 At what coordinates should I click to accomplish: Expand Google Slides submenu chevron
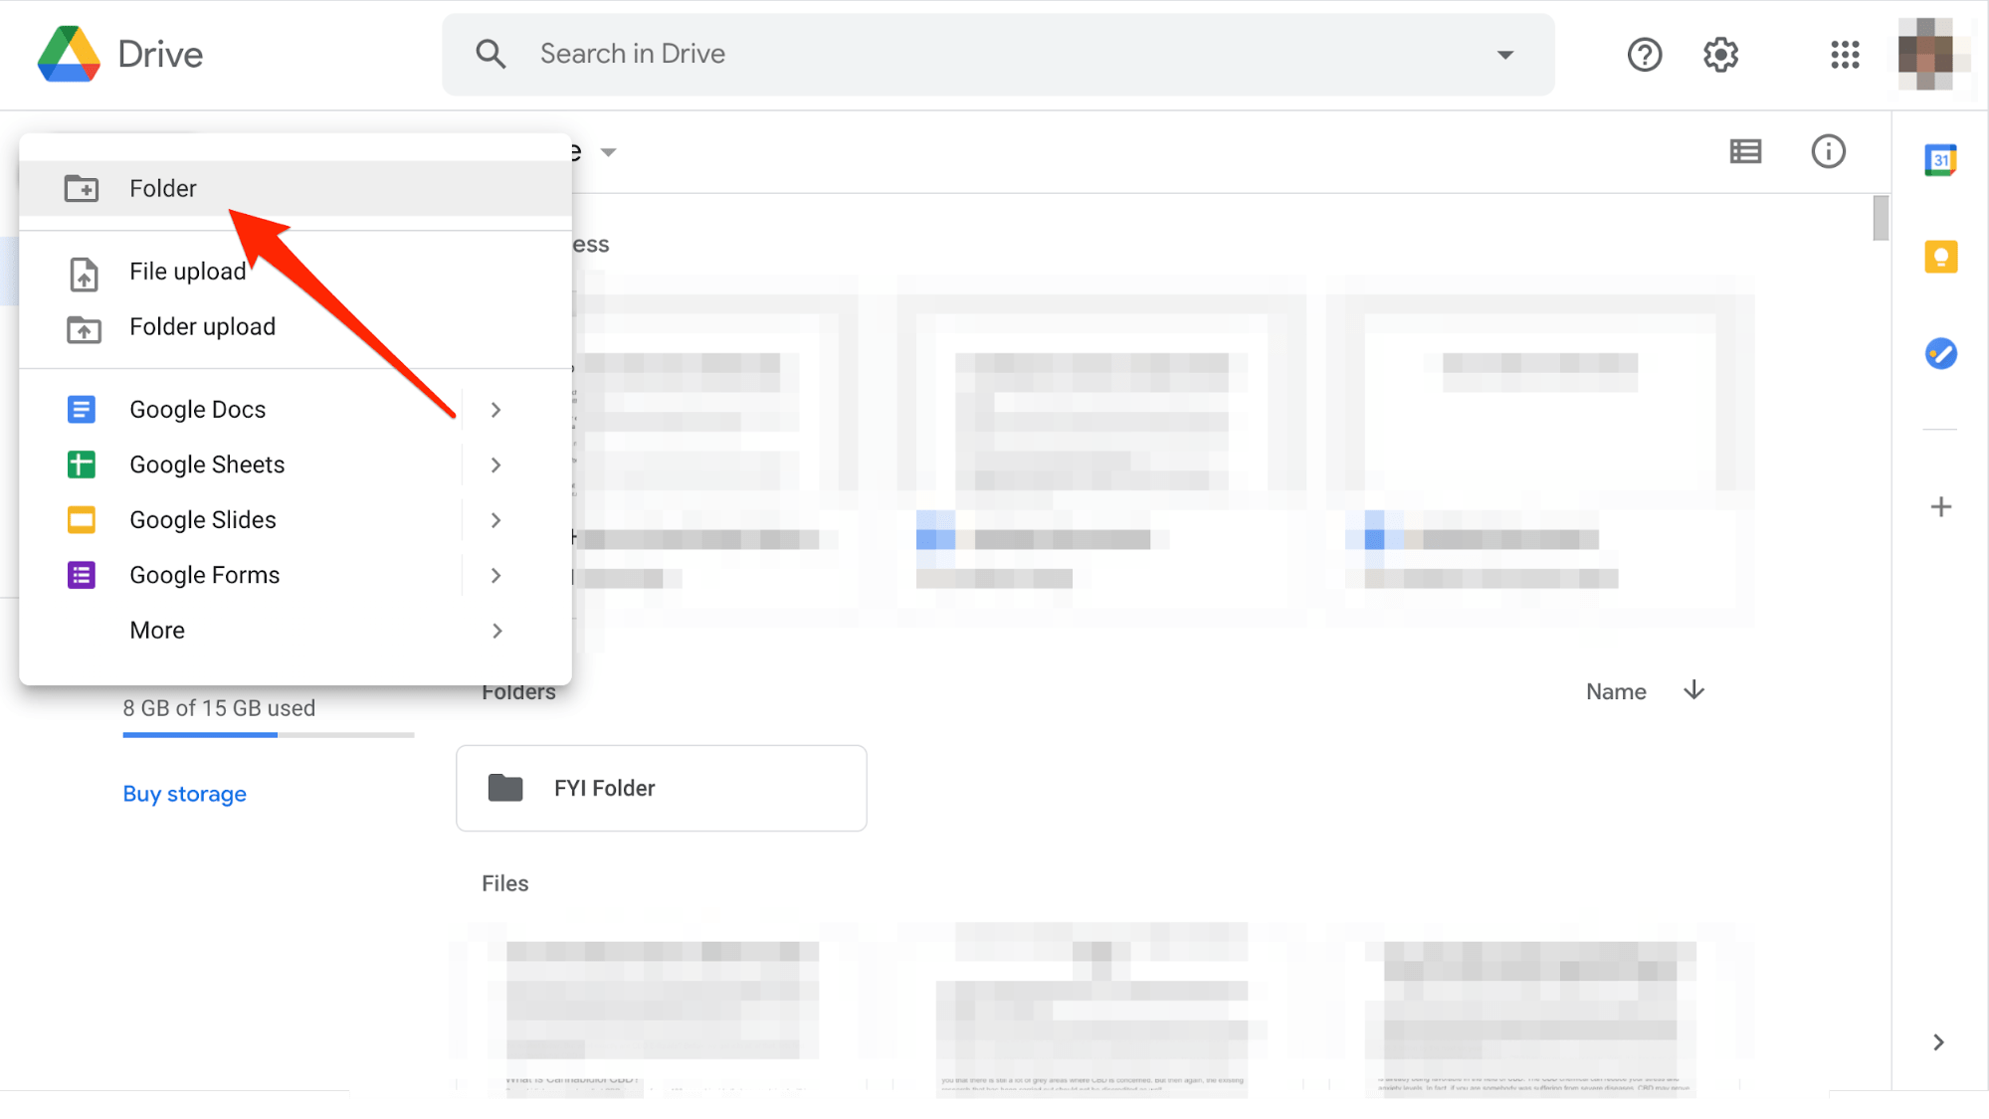pyautogui.click(x=496, y=520)
